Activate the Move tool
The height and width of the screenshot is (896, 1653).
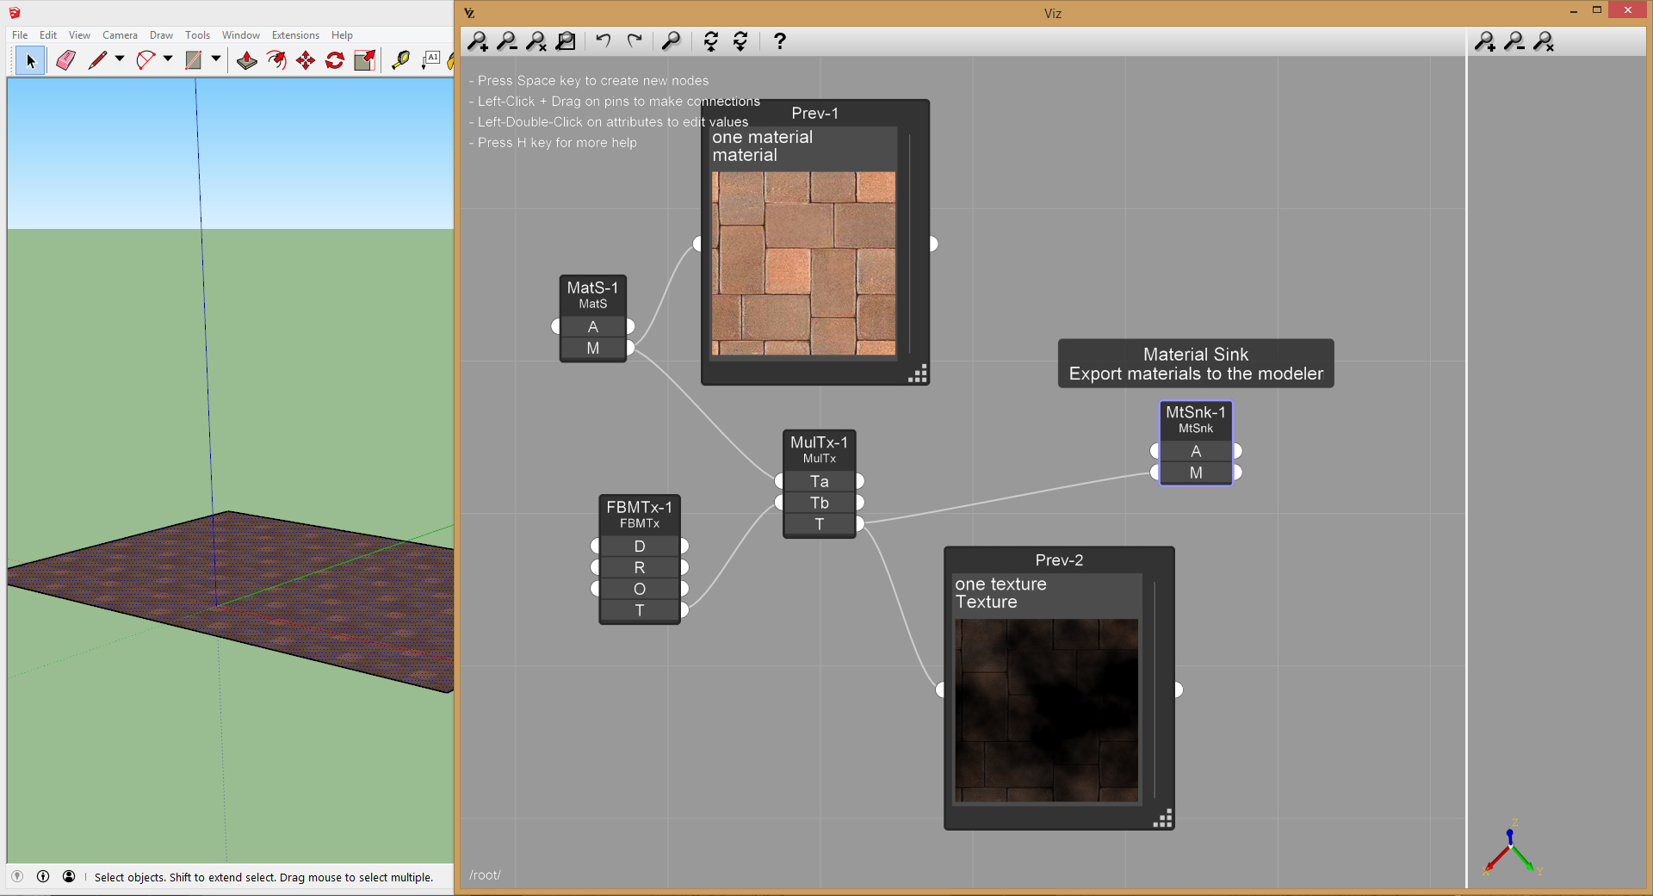click(x=306, y=60)
